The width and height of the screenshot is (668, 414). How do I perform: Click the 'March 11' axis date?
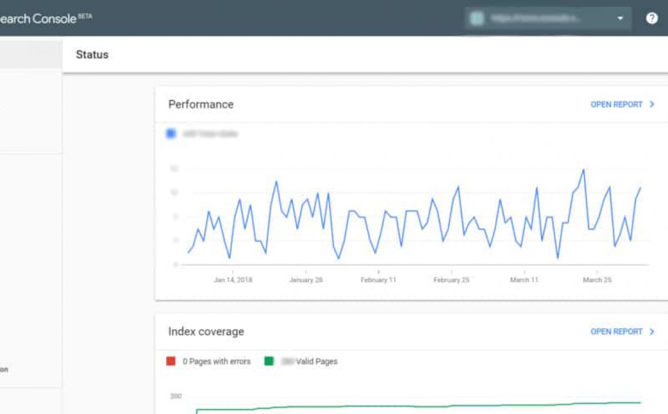coord(524,280)
